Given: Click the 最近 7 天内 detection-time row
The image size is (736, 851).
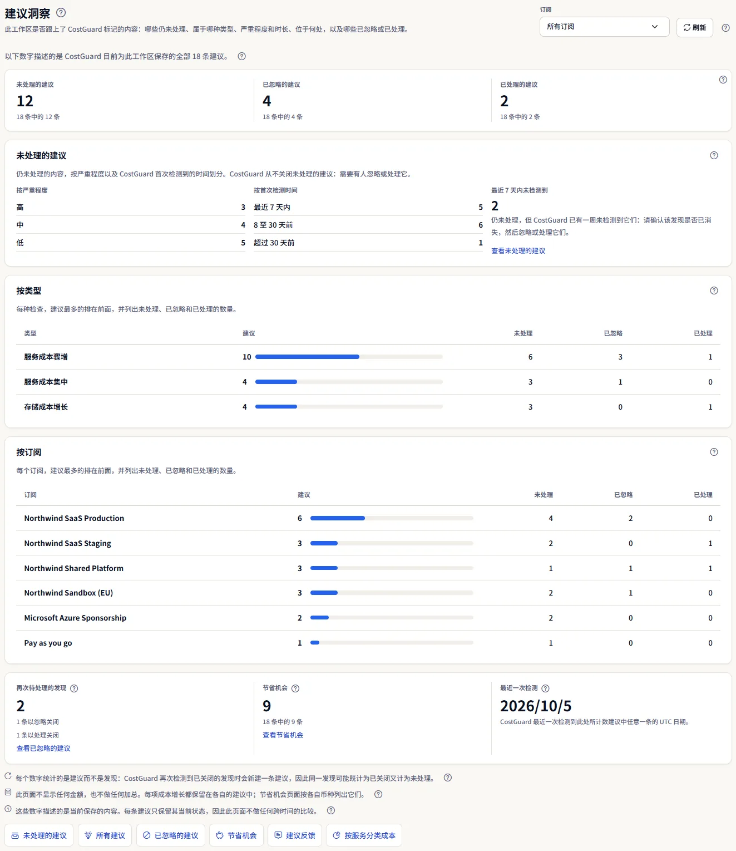Looking at the screenshot, I should (x=368, y=207).
